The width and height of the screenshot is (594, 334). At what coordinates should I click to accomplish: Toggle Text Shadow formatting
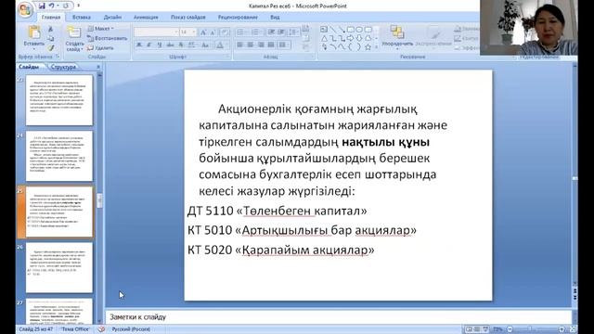(181, 45)
